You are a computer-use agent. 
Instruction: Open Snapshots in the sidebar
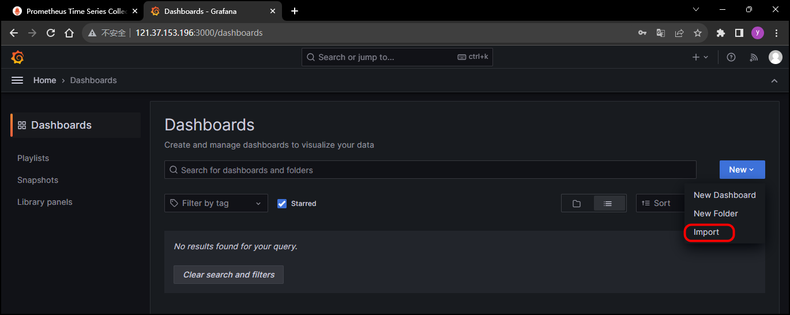click(x=37, y=180)
